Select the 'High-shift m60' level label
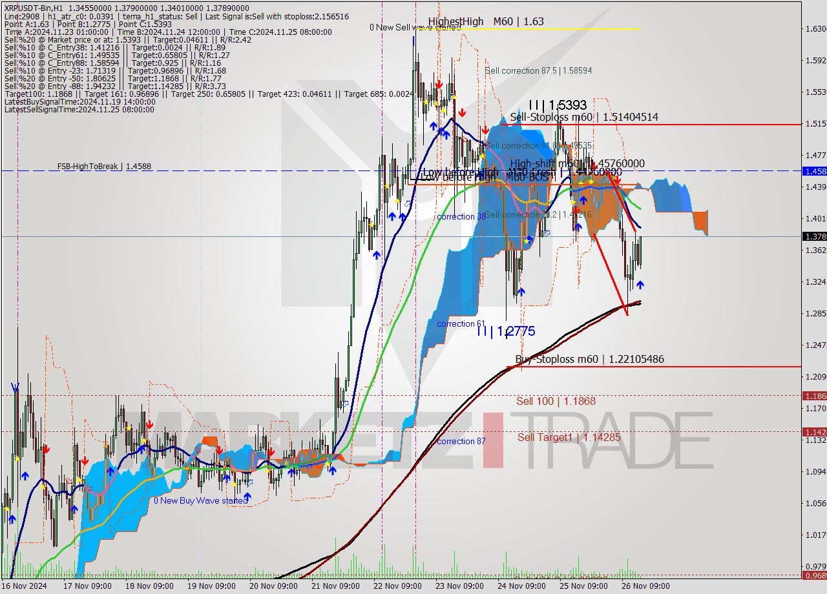 [577, 163]
